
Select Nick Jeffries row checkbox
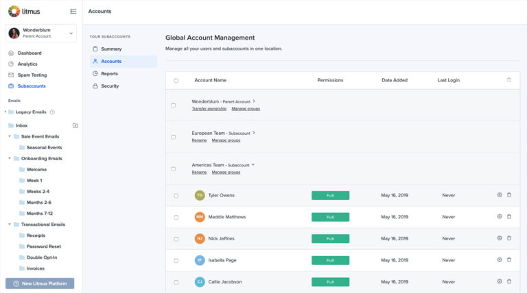pos(176,239)
